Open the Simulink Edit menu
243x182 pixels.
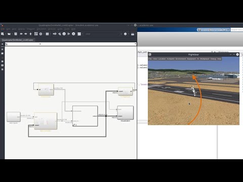pyautogui.click(x=8, y=29)
